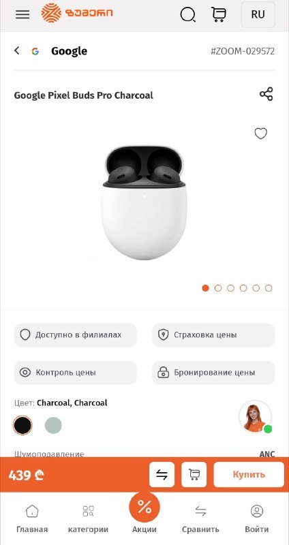Viewport: 289px width, 545px height.
Task: Share the product via share icon
Action: point(266,94)
